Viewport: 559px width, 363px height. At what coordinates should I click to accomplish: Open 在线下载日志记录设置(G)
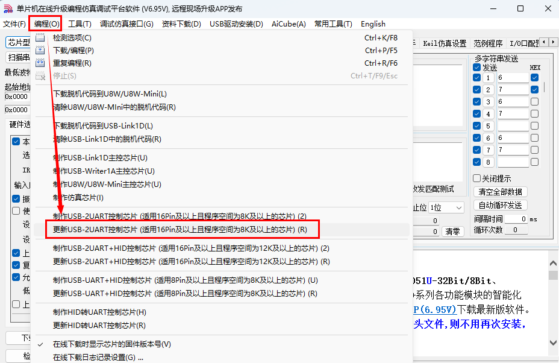(222, 357)
